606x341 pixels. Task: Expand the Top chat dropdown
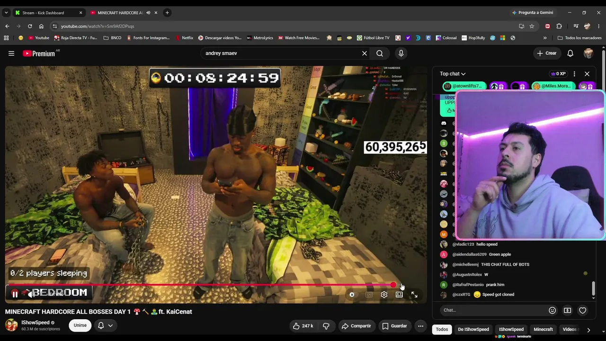(x=453, y=74)
